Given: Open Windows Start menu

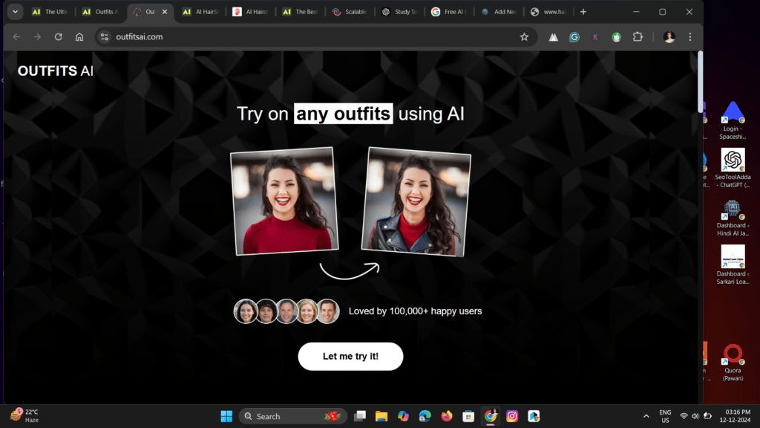Looking at the screenshot, I should (x=226, y=416).
